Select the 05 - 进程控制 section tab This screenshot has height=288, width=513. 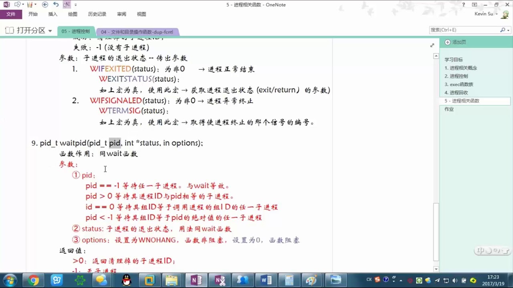click(76, 31)
